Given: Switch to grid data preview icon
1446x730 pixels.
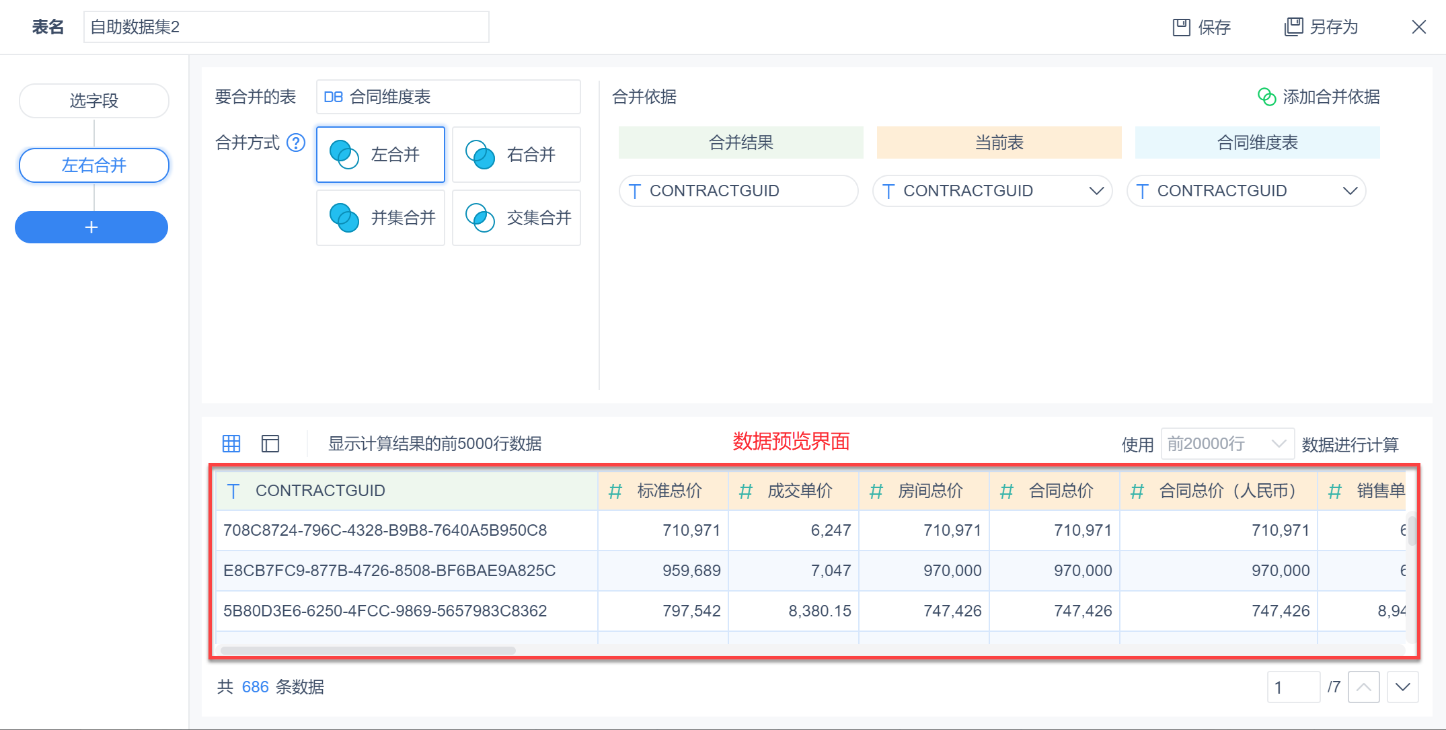Looking at the screenshot, I should (231, 444).
